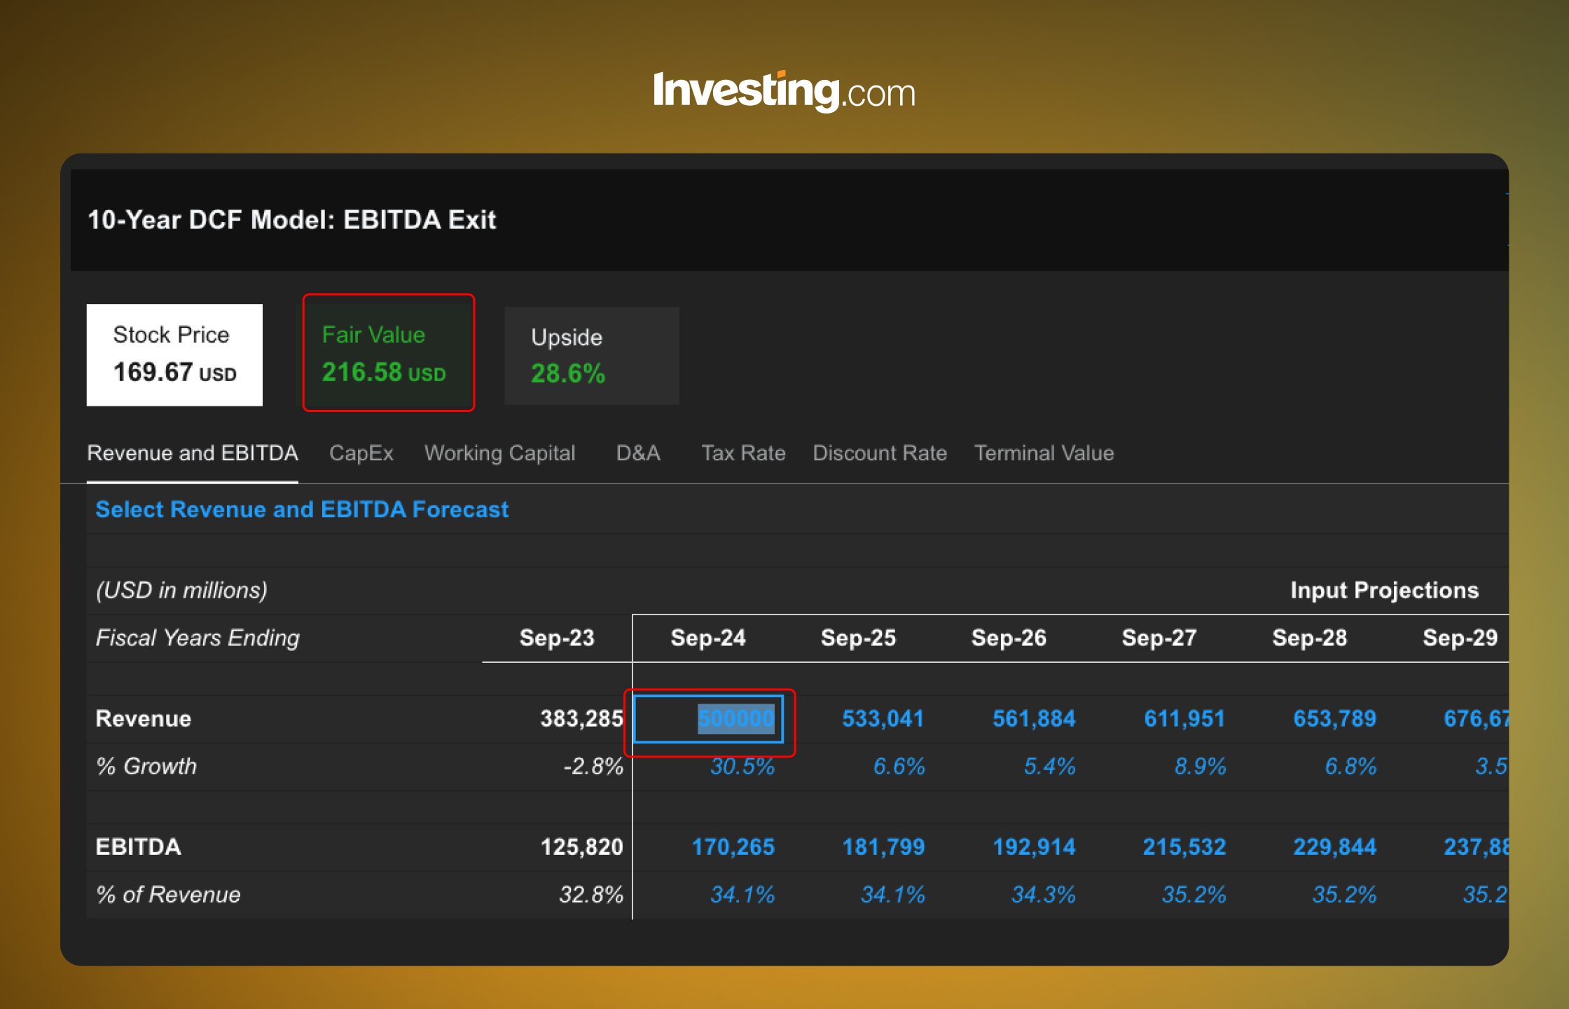This screenshot has width=1569, height=1009.
Task: Click Sep-27 margin value 35.2%
Action: 1194,894
